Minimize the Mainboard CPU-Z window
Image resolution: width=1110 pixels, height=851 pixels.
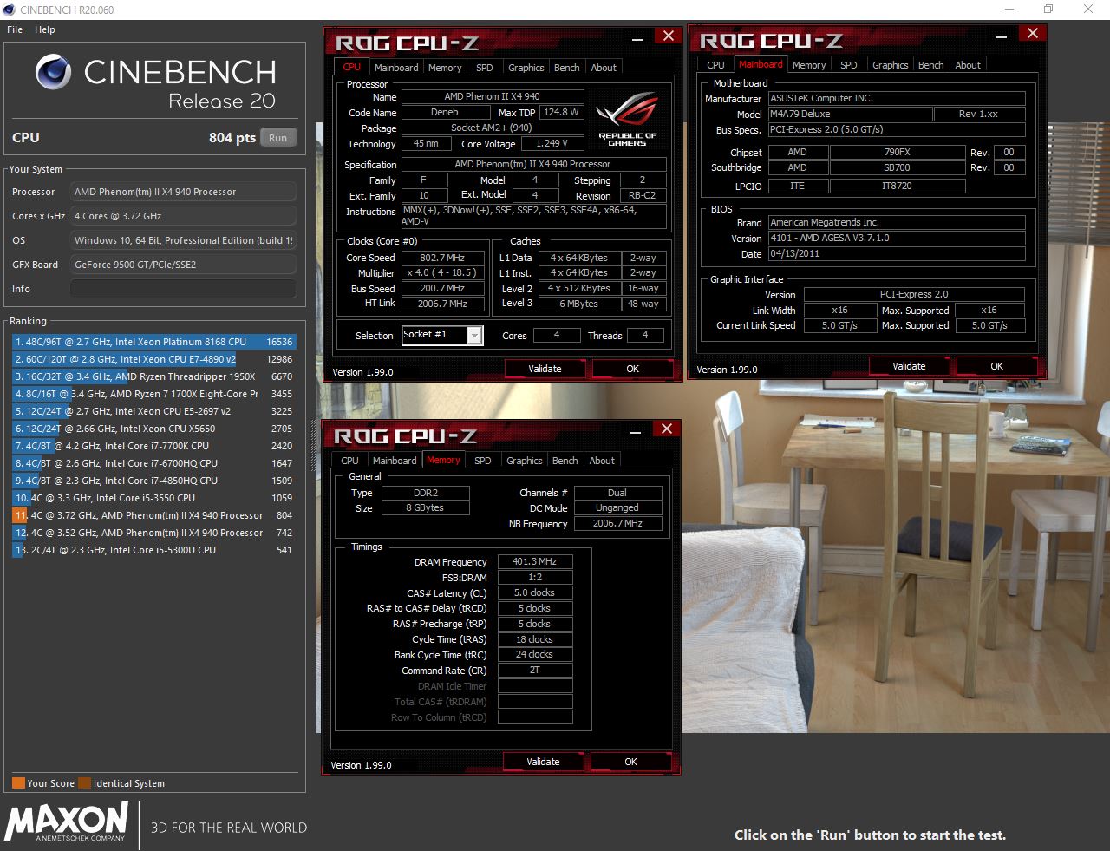[1002, 36]
